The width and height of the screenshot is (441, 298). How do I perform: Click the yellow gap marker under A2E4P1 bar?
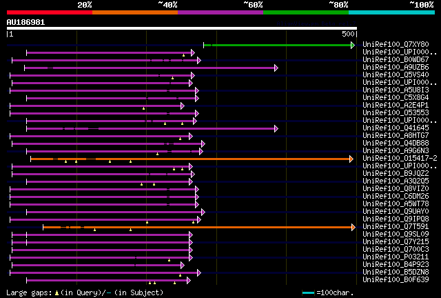coord(144,108)
